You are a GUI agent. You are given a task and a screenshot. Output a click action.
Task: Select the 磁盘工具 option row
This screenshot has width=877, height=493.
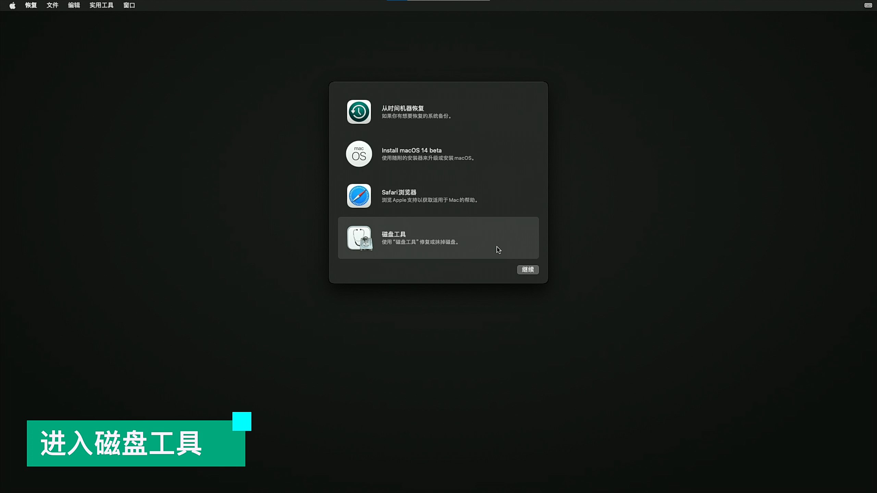coord(438,238)
